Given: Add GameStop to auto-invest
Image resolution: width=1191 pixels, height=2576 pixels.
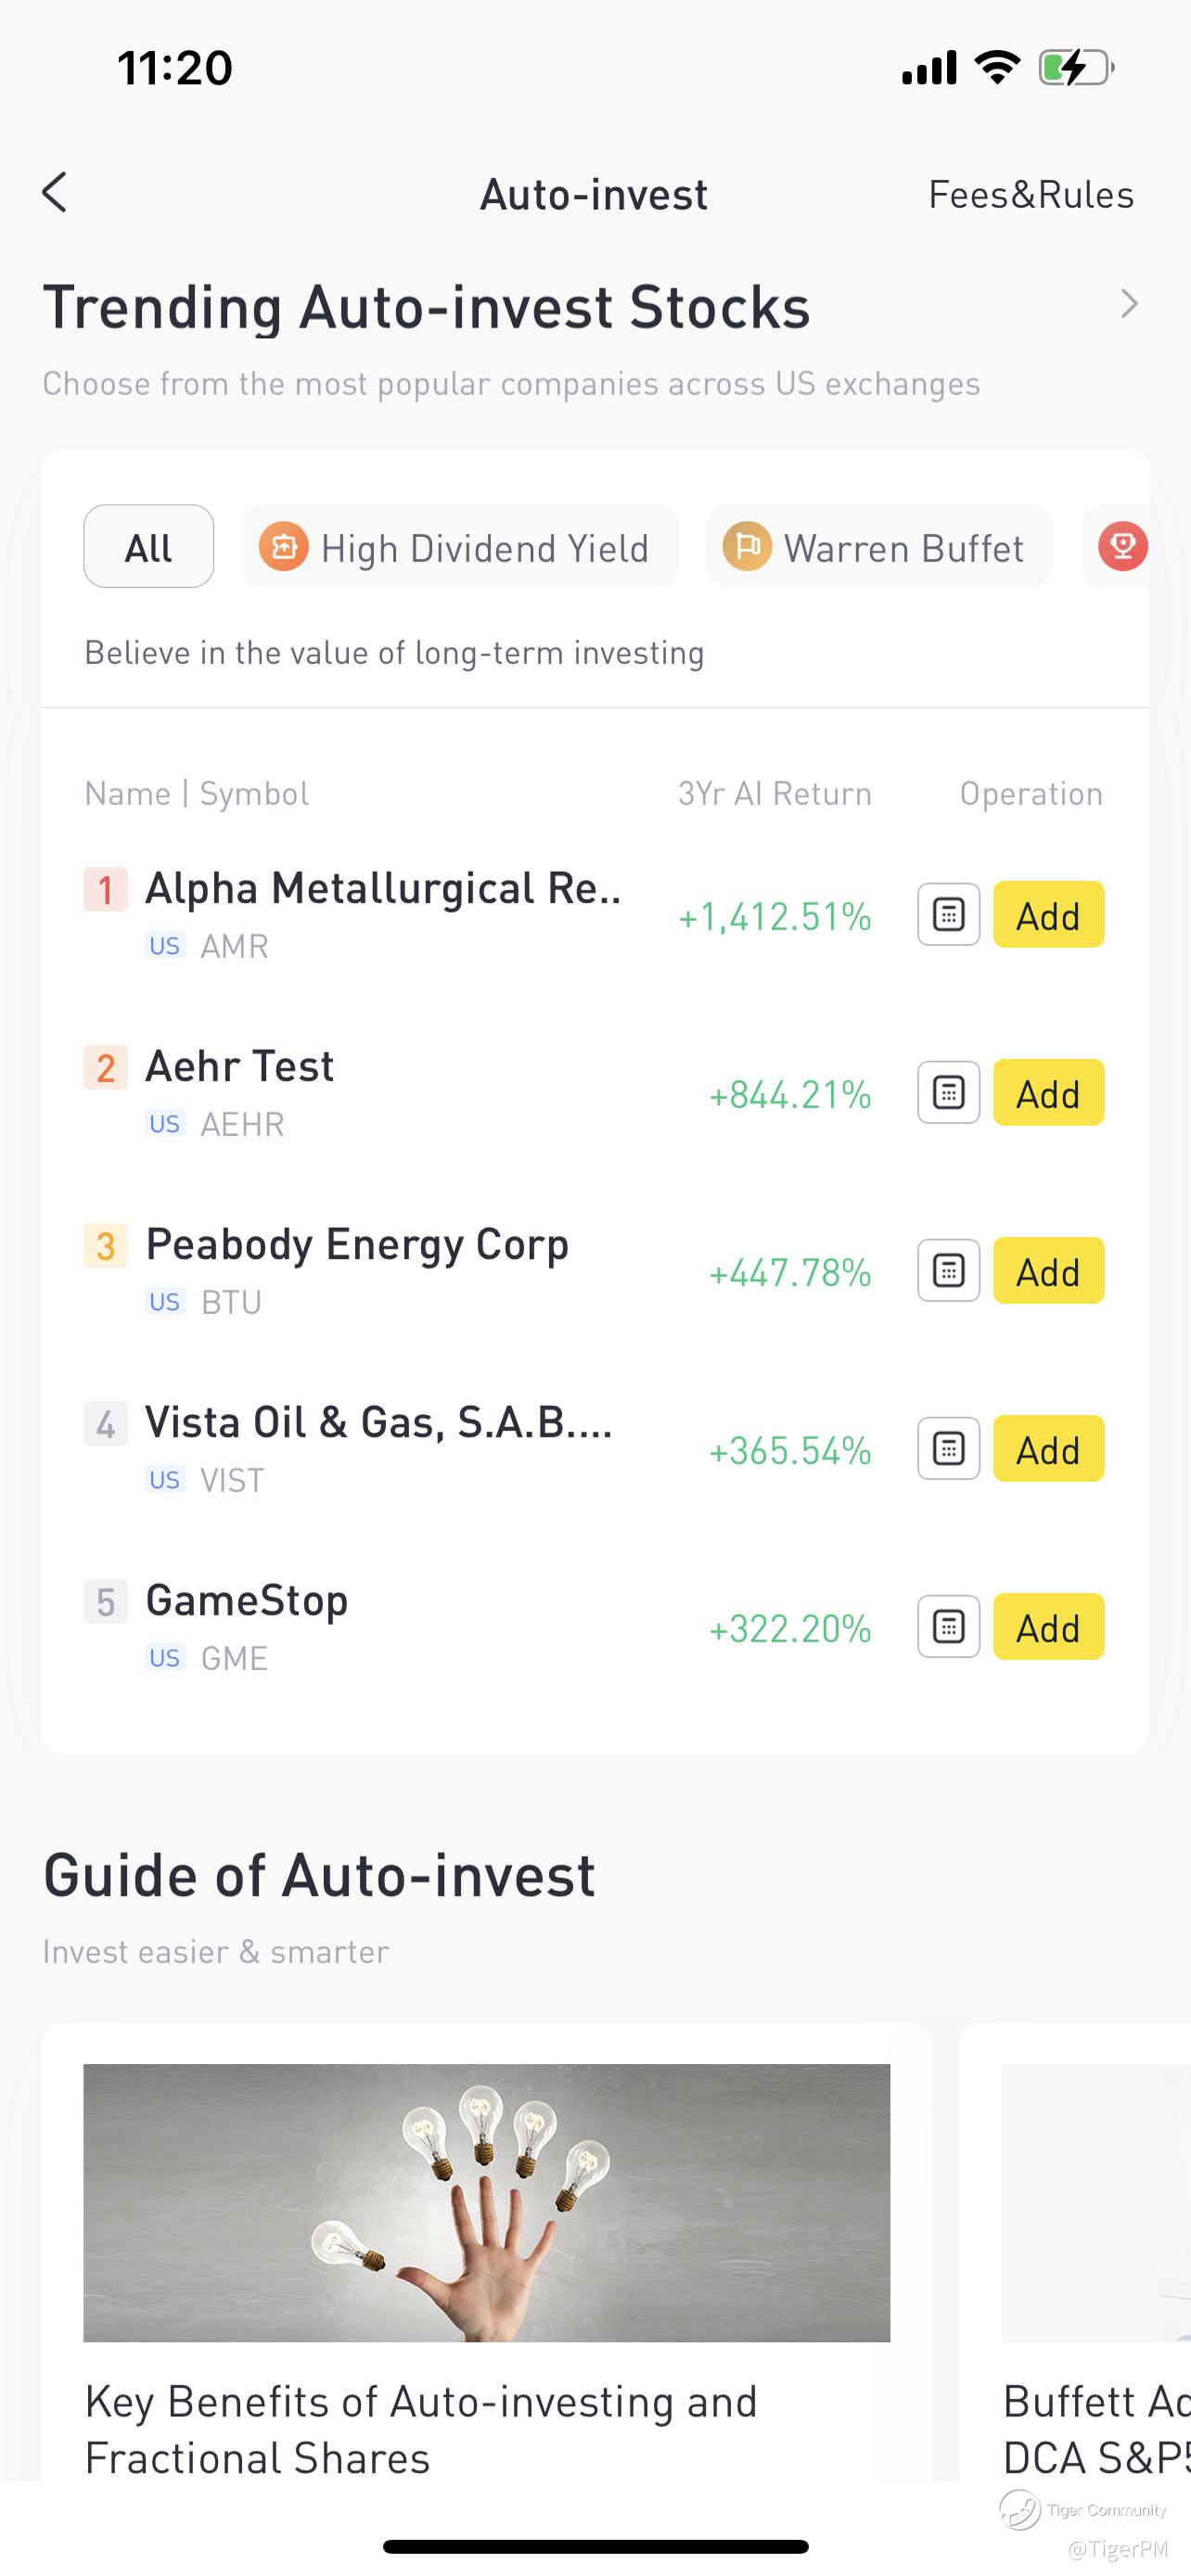Looking at the screenshot, I should [x=1048, y=1626].
